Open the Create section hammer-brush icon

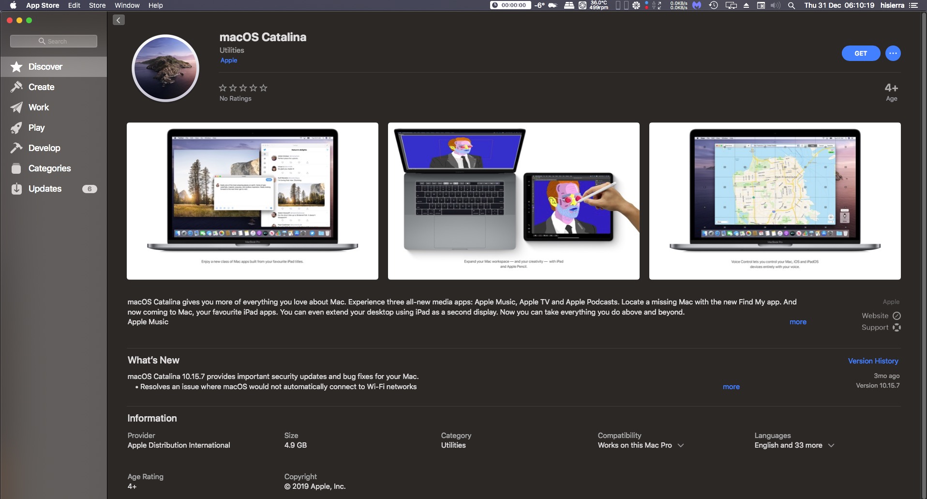click(x=16, y=87)
